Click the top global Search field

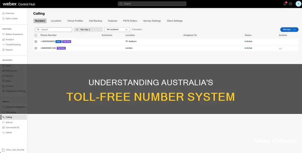(152, 4)
